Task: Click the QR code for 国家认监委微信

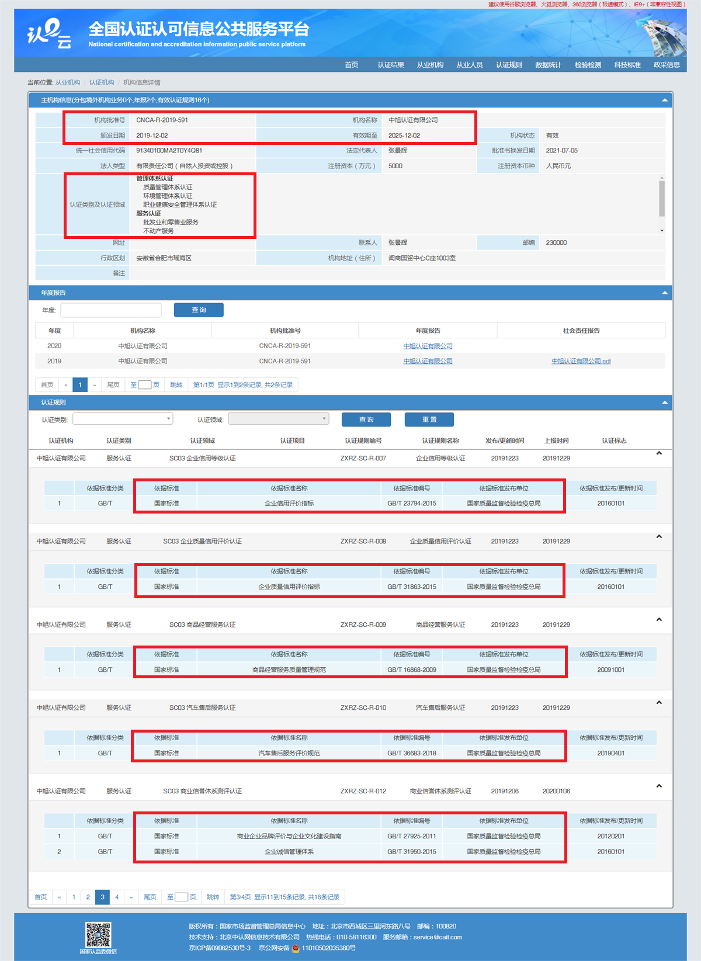Action: tap(98, 934)
